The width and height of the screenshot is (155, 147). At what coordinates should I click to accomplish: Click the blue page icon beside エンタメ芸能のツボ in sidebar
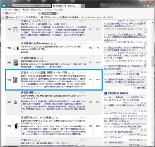point(142,85)
